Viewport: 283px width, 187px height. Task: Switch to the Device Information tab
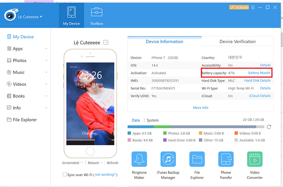[x=164, y=42]
